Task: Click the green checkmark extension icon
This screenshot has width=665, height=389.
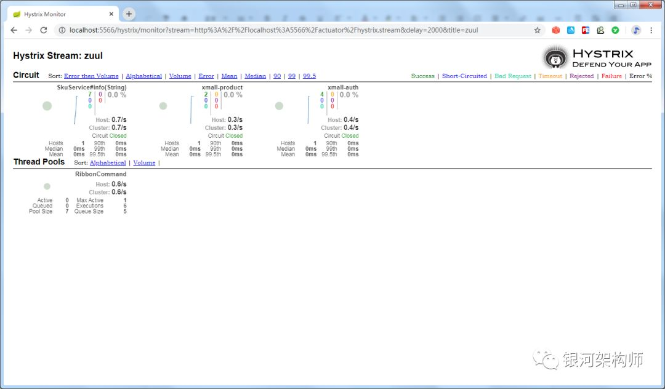Action: [615, 30]
